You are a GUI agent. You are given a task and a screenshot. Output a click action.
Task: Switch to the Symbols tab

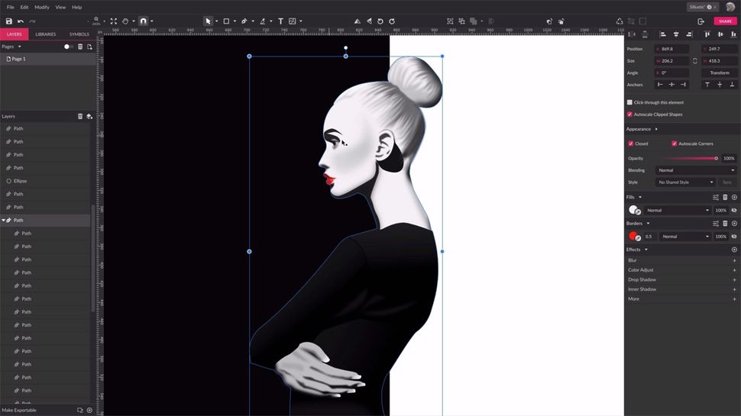click(x=79, y=34)
